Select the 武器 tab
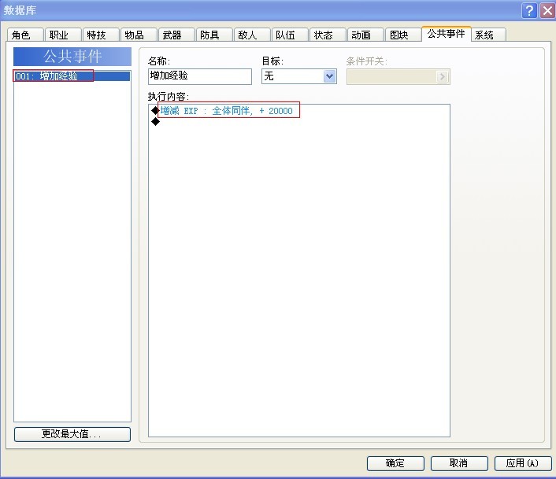This screenshot has width=556, height=479. click(176, 35)
